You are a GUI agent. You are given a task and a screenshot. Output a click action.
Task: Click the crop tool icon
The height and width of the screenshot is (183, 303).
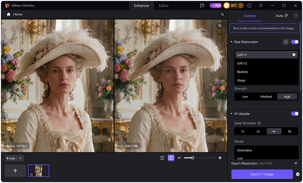pyautogui.click(x=222, y=14)
